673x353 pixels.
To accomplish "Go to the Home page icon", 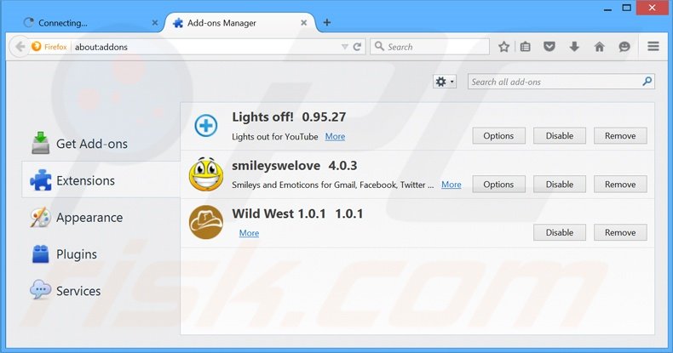I will coord(599,47).
